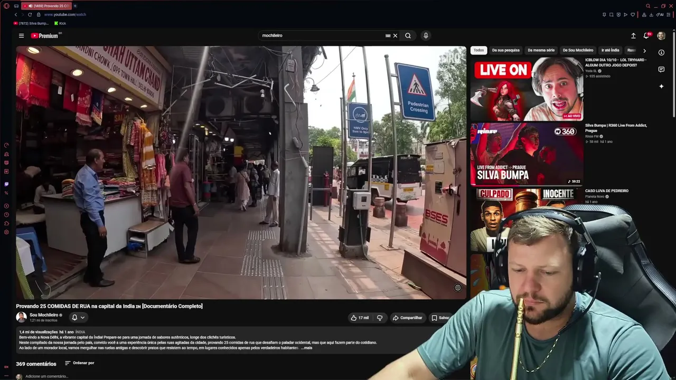The image size is (676, 380).
Task: Switch to the Provando 25 browser tab
Action: coord(46,6)
